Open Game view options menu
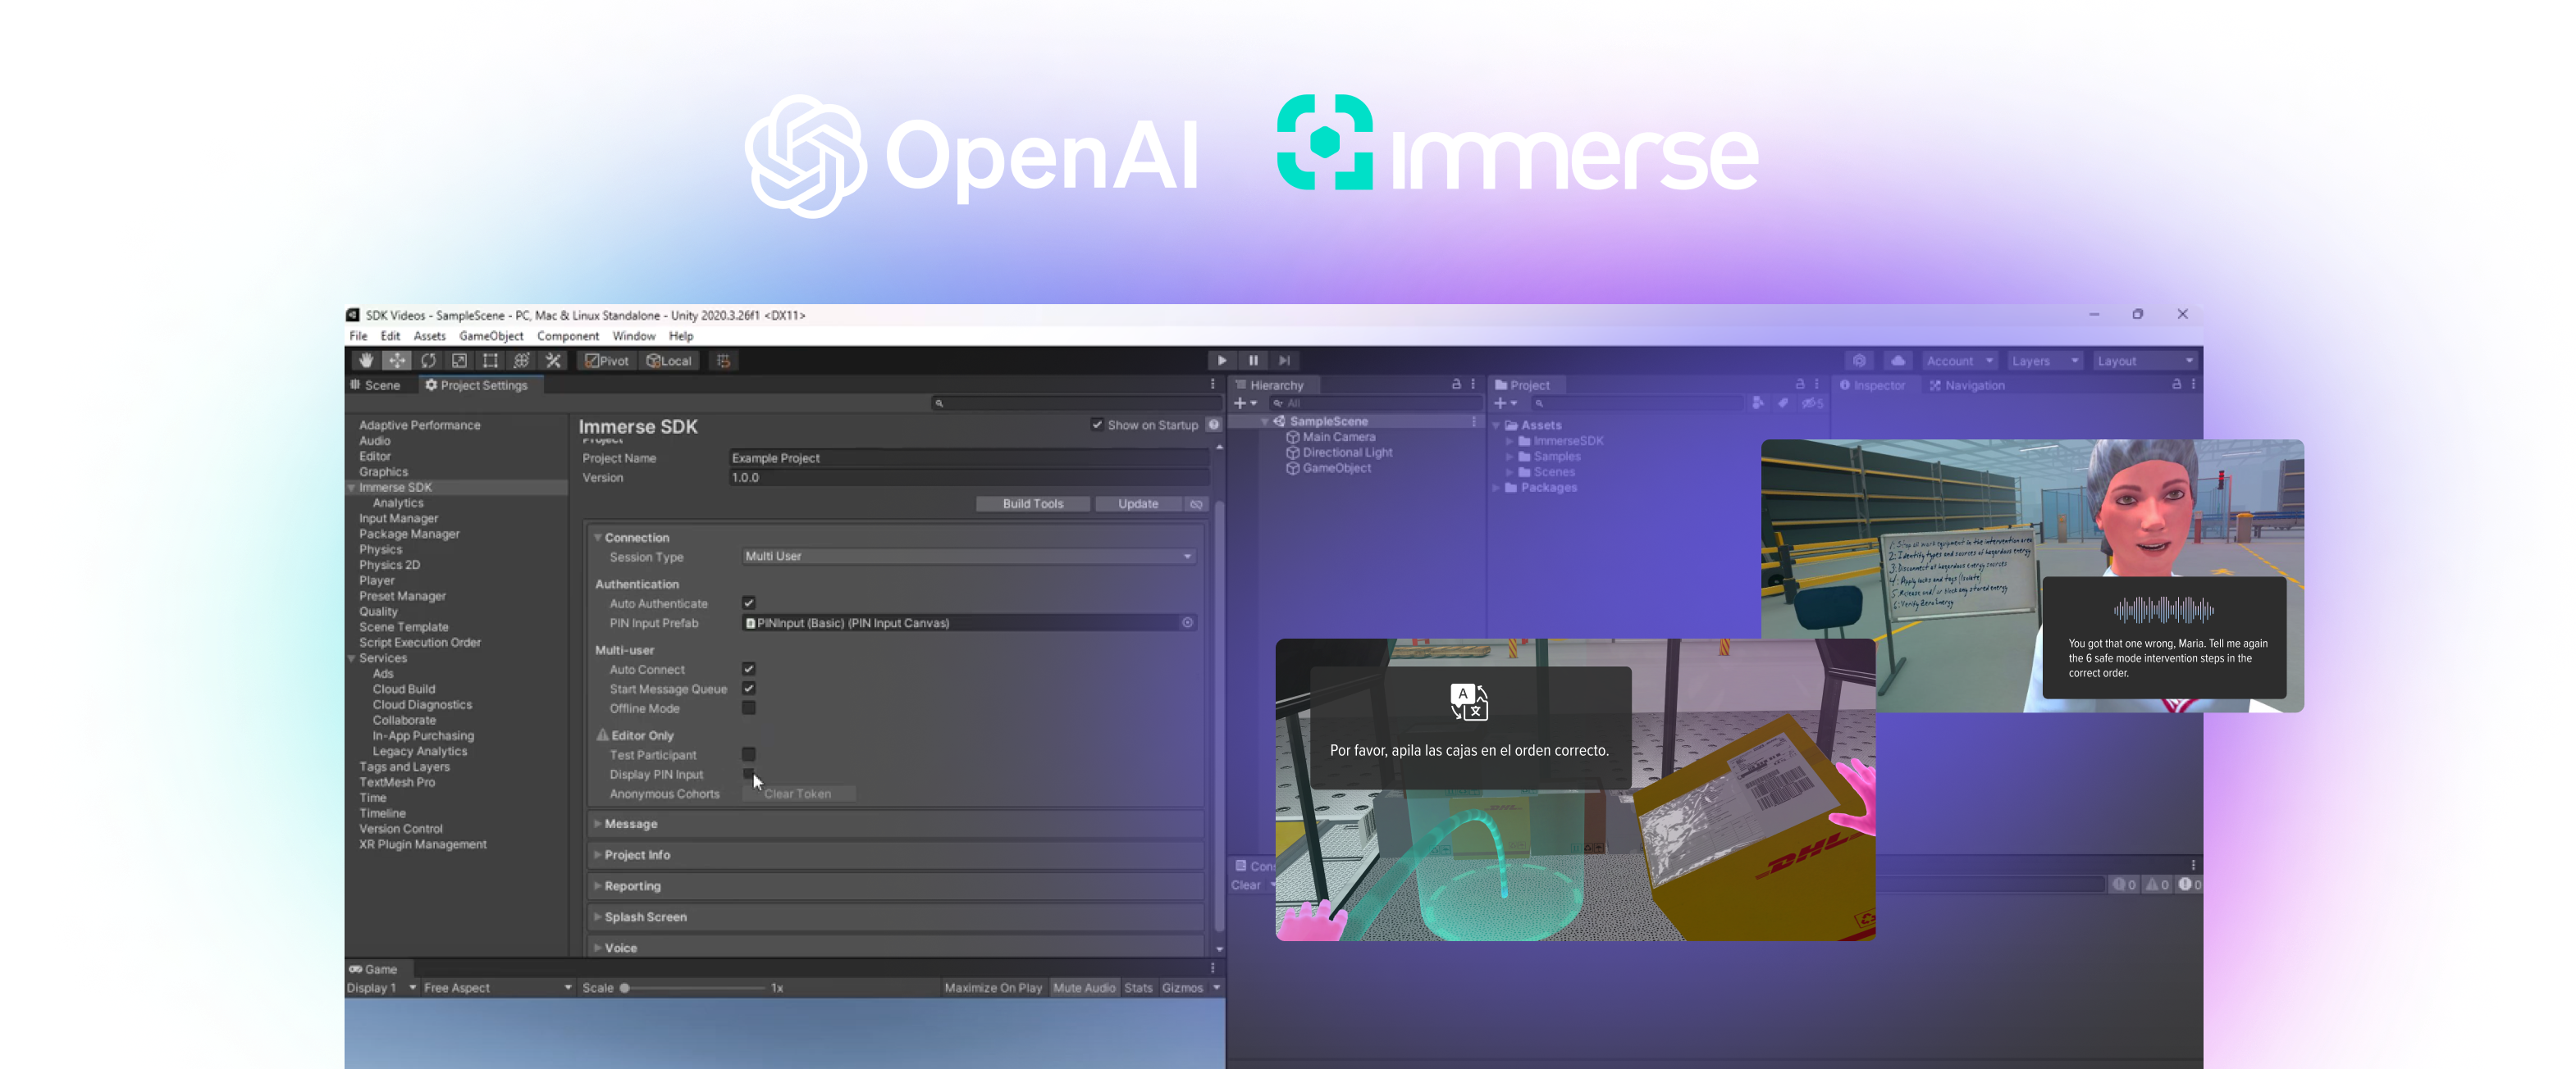The image size is (2576, 1069). [x=1213, y=968]
